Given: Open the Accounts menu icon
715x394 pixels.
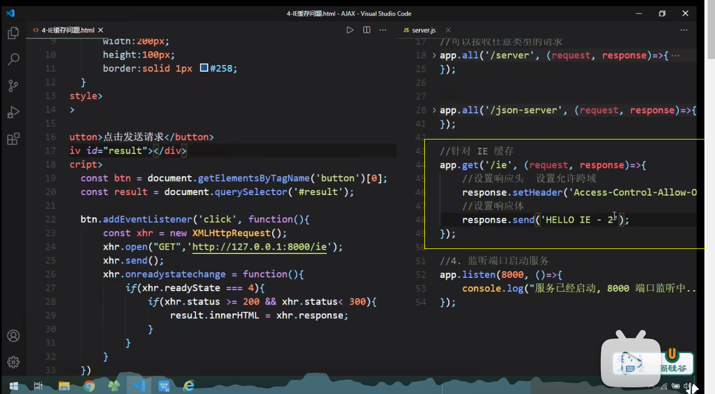Looking at the screenshot, I should pos(13,336).
